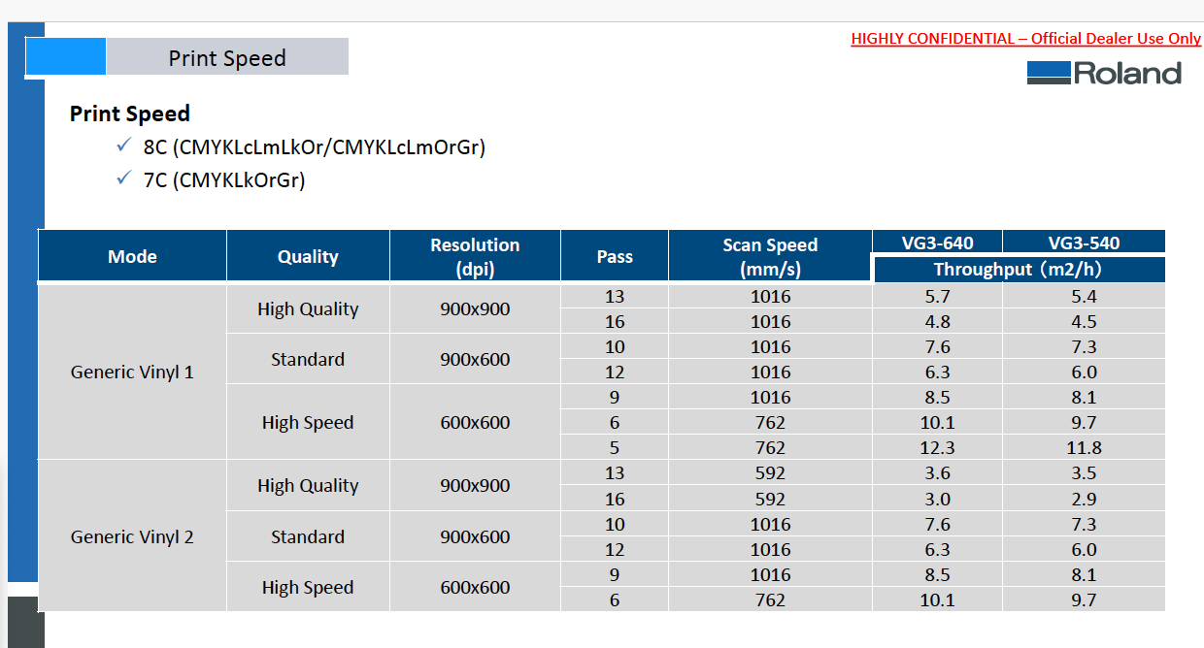
Task: Click 600x600 resolution for Generic Vinyl 2
Action: tap(475, 587)
